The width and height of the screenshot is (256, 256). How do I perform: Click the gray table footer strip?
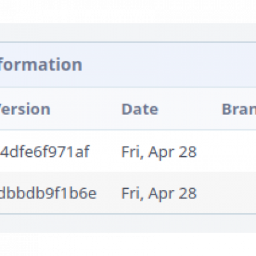click(128, 223)
